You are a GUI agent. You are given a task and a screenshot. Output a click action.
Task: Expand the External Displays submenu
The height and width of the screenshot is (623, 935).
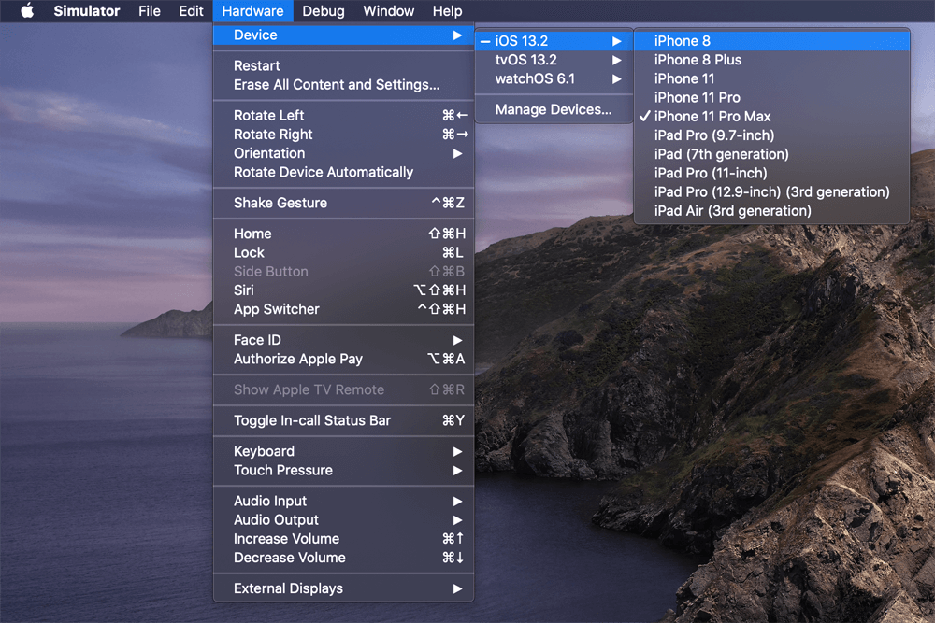(x=343, y=588)
